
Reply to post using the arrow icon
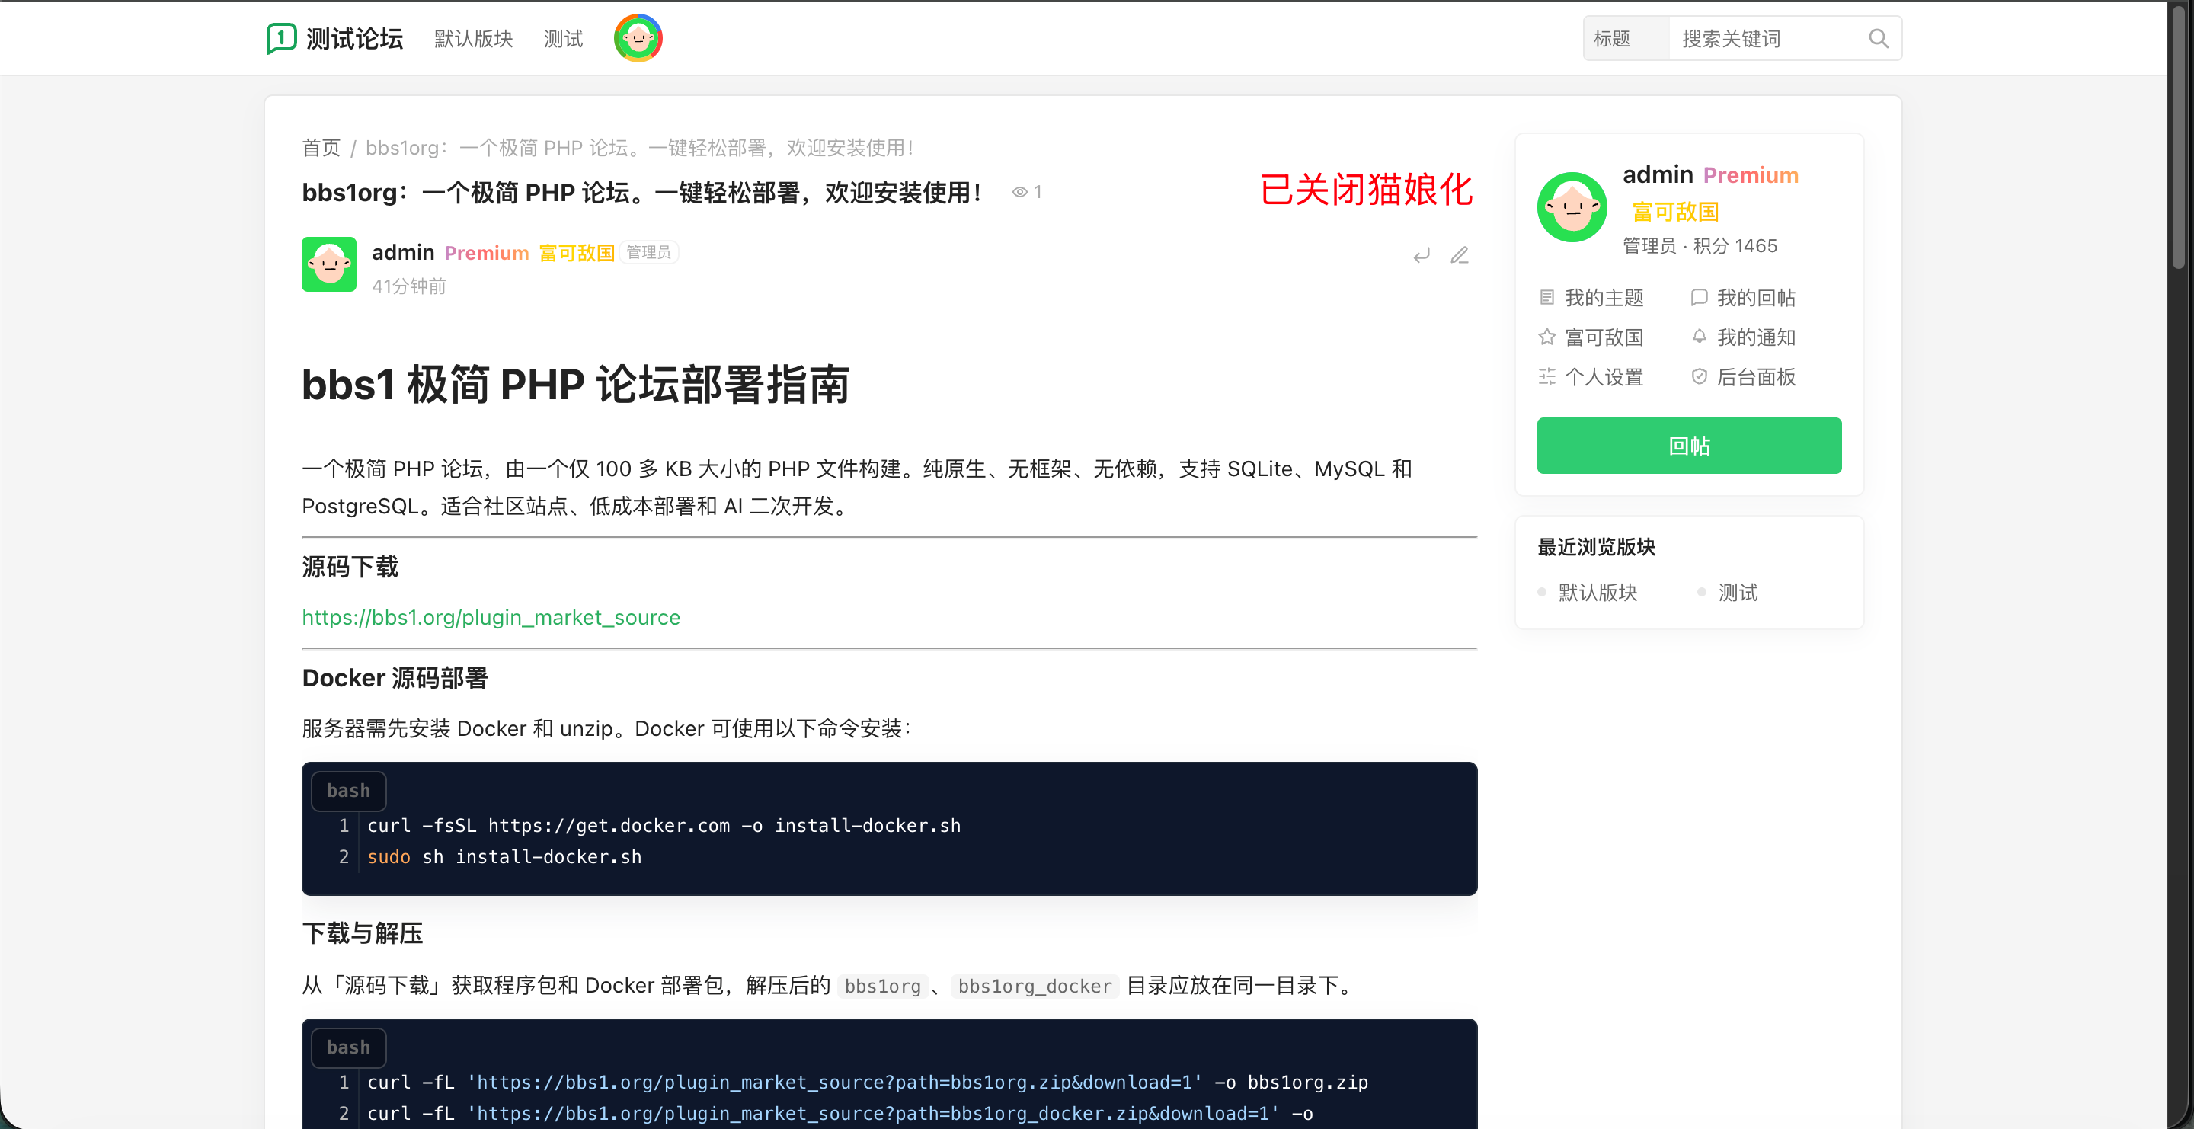pos(1422,255)
